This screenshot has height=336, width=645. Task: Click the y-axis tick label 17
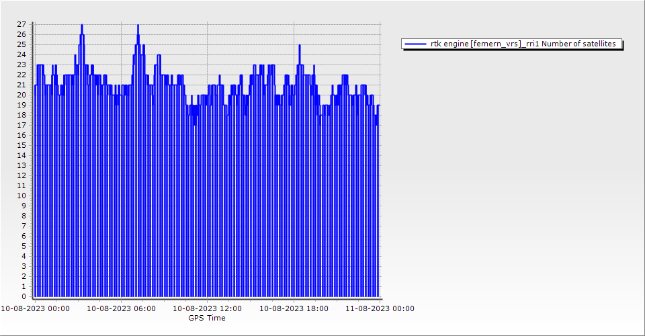22,125
